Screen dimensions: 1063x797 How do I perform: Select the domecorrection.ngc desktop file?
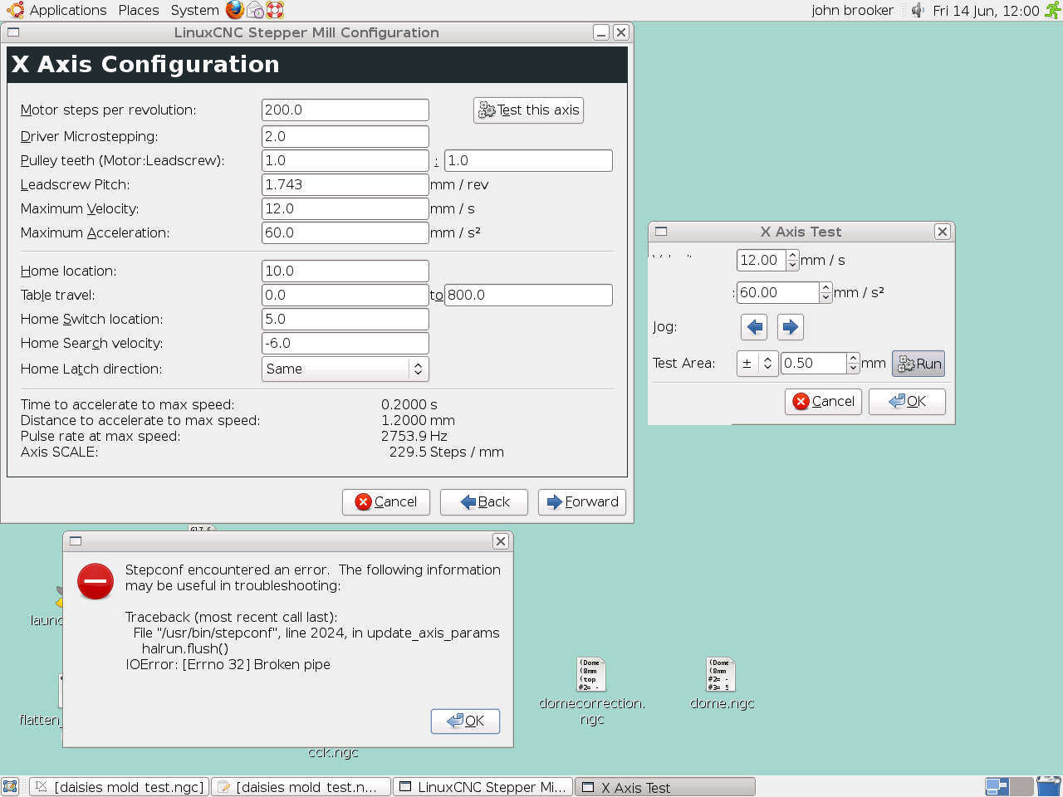[592, 692]
